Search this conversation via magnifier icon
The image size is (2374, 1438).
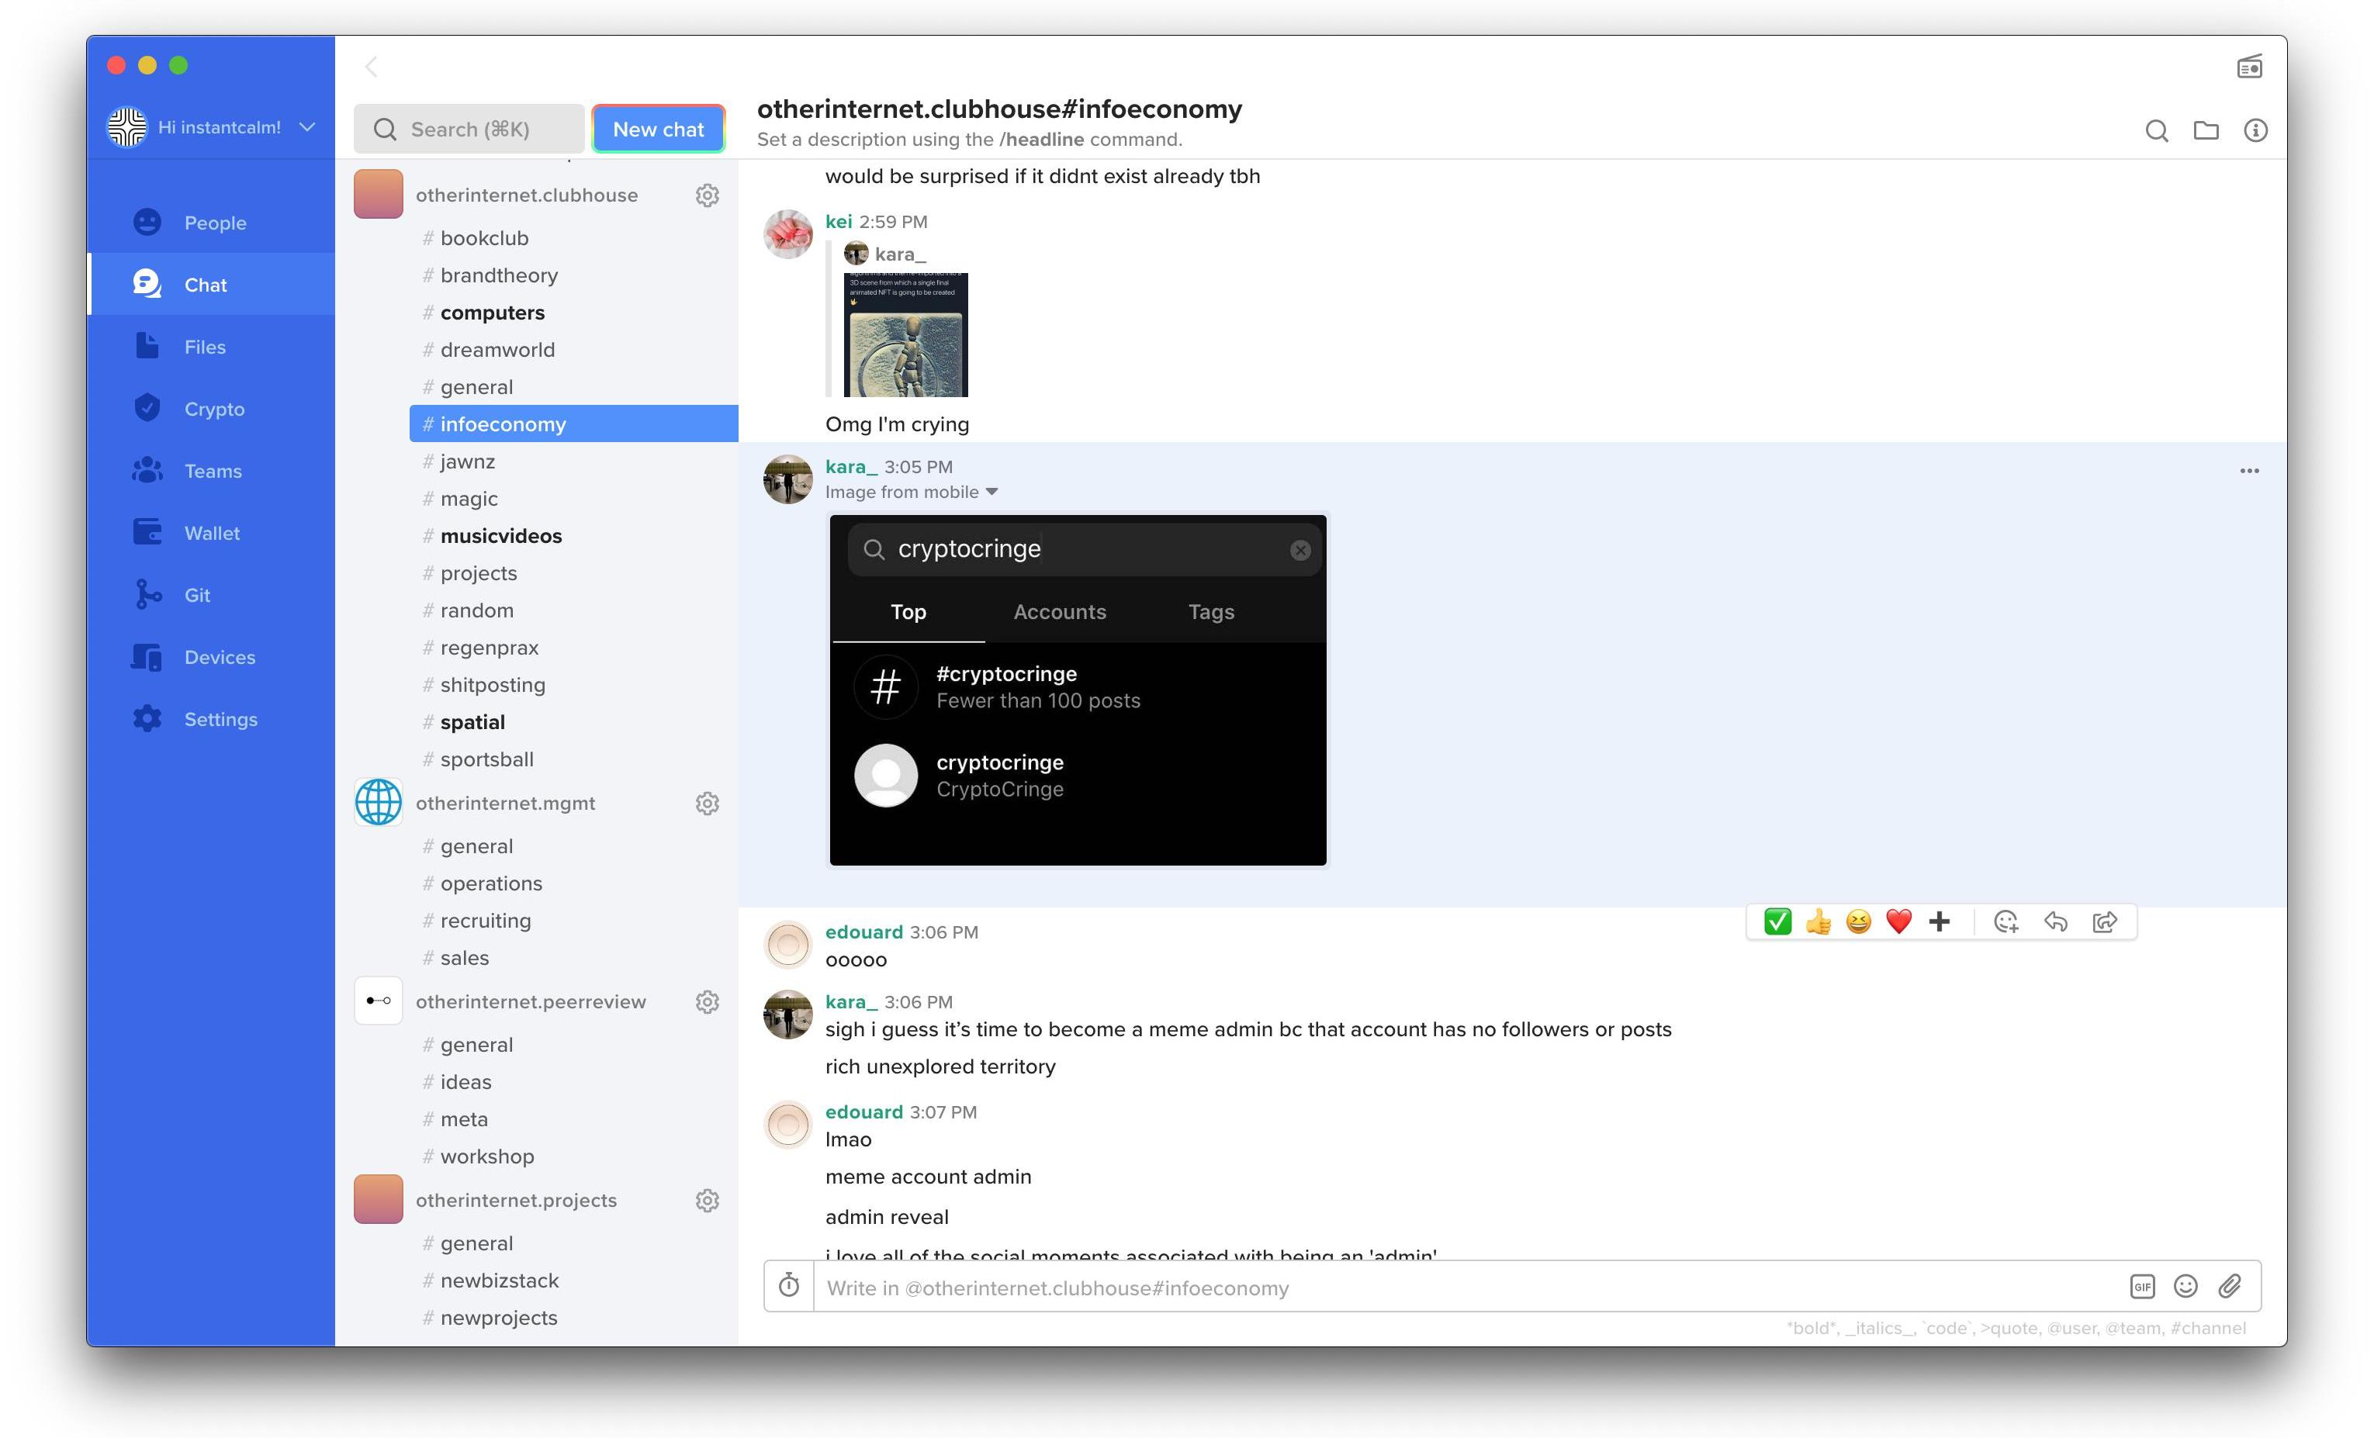(2158, 130)
